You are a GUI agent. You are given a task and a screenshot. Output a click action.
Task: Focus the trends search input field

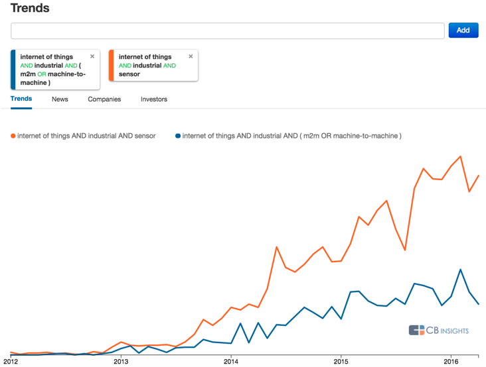click(x=227, y=30)
